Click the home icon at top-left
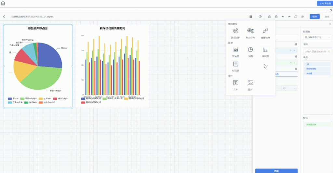The image size is (333, 173). (x=3, y=3)
